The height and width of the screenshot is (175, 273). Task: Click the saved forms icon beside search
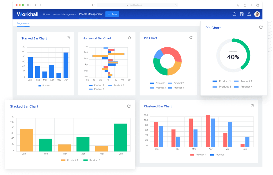tap(241, 14)
